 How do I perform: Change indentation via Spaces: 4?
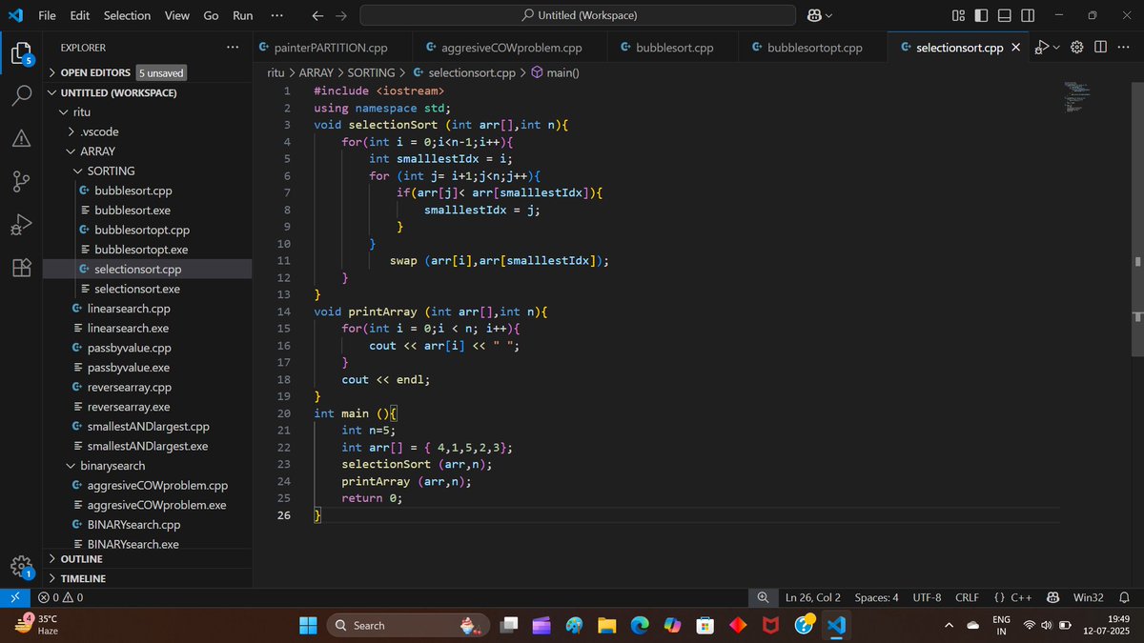(876, 597)
